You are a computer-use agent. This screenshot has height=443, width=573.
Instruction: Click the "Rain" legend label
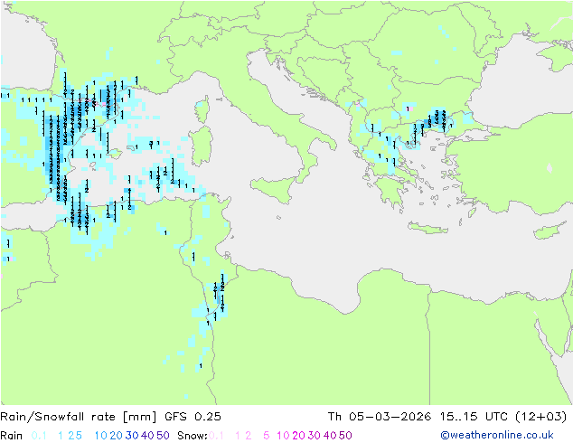pyautogui.click(x=12, y=436)
